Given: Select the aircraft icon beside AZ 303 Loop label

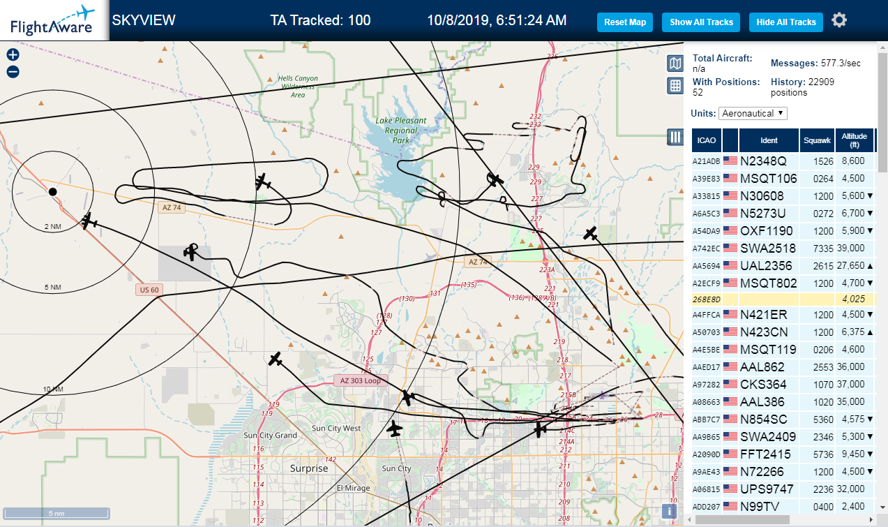Looking at the screenshot, I should click(x=407, y=398).
